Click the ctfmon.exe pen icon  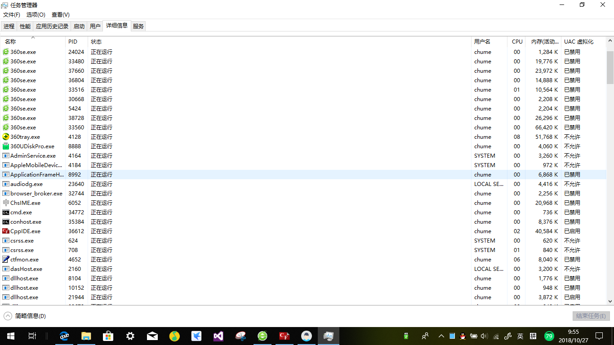(x=6, y=259)
